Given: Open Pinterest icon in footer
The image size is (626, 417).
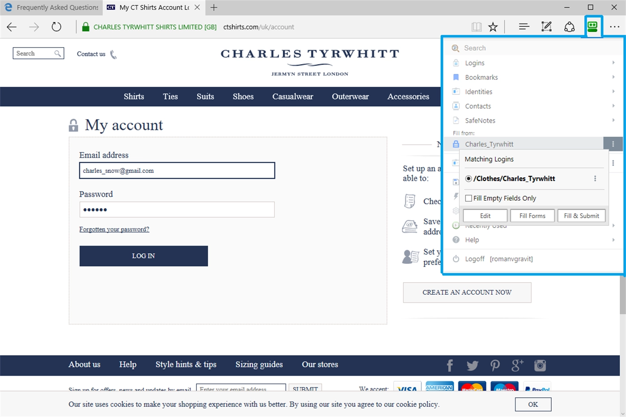Looking at the screenshot, I should 495,365.
